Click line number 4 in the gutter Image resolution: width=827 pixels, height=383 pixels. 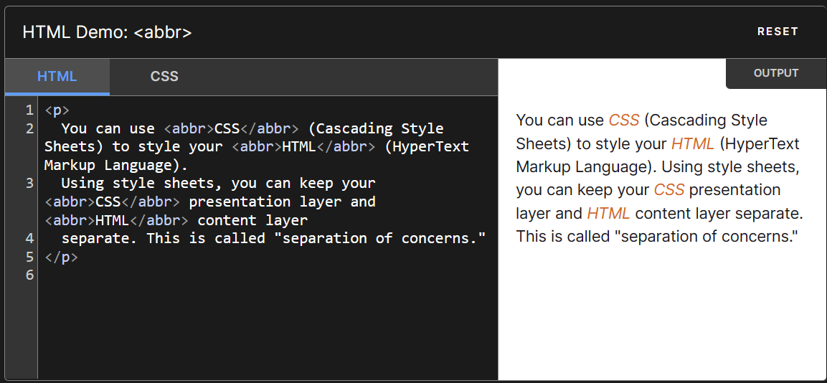pyautogui.click(x=29, y=238)
